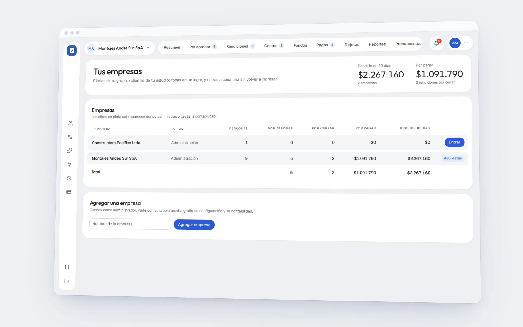523x327 pixels.
Task: Click the logout arrow icon in sidebar
Action: [x=67, y=281]
